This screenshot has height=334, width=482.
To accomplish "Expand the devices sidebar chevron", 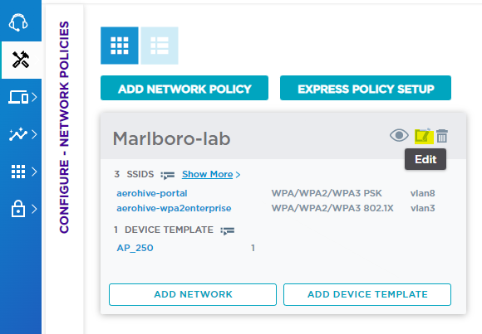I will pos(34,97).
